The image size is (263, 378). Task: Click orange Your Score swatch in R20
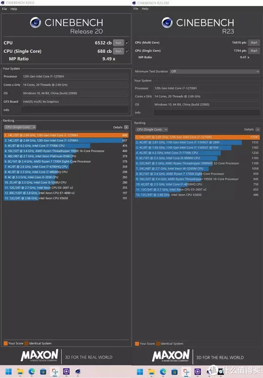click(6, 343)
